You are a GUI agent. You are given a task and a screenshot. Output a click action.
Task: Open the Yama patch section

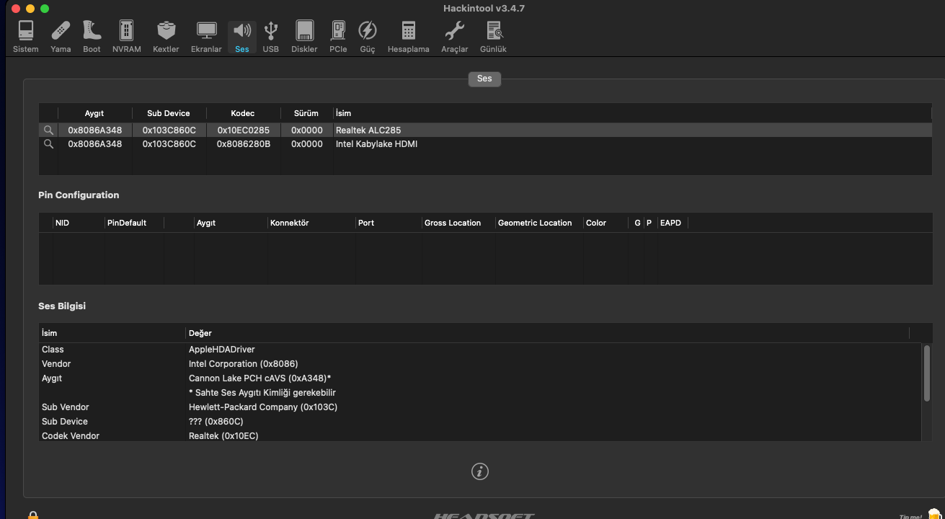pos(61,36)
